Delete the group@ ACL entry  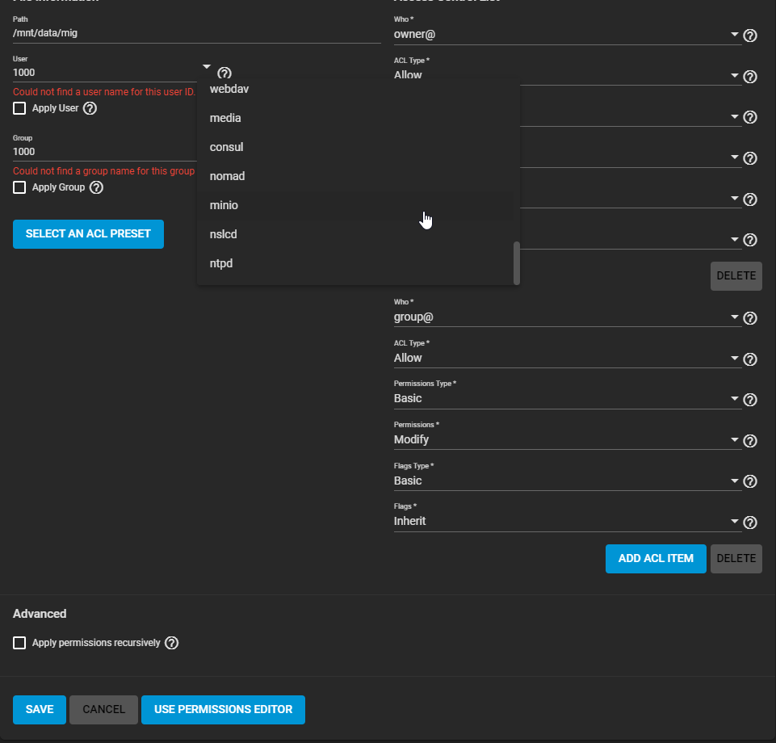736,559
